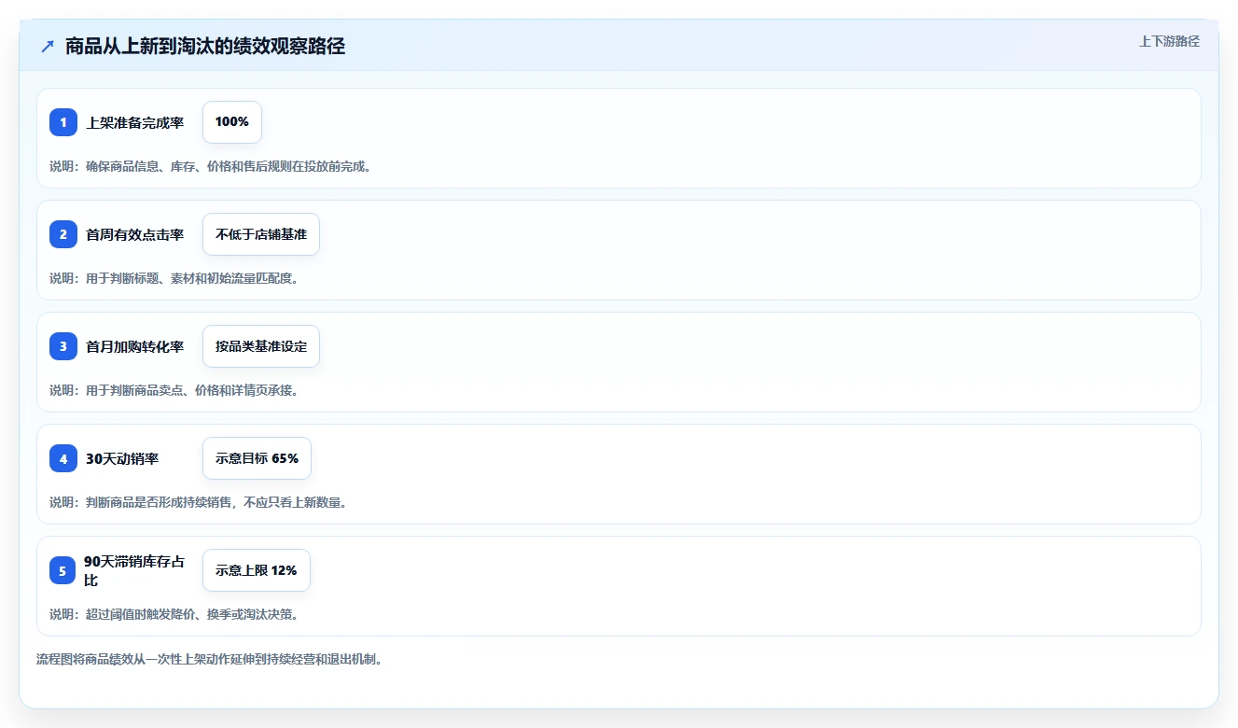This screenshot has width=1238, height=728.
Task: Click the description starting 说明：确保商品信息
Action: (211, 166)
